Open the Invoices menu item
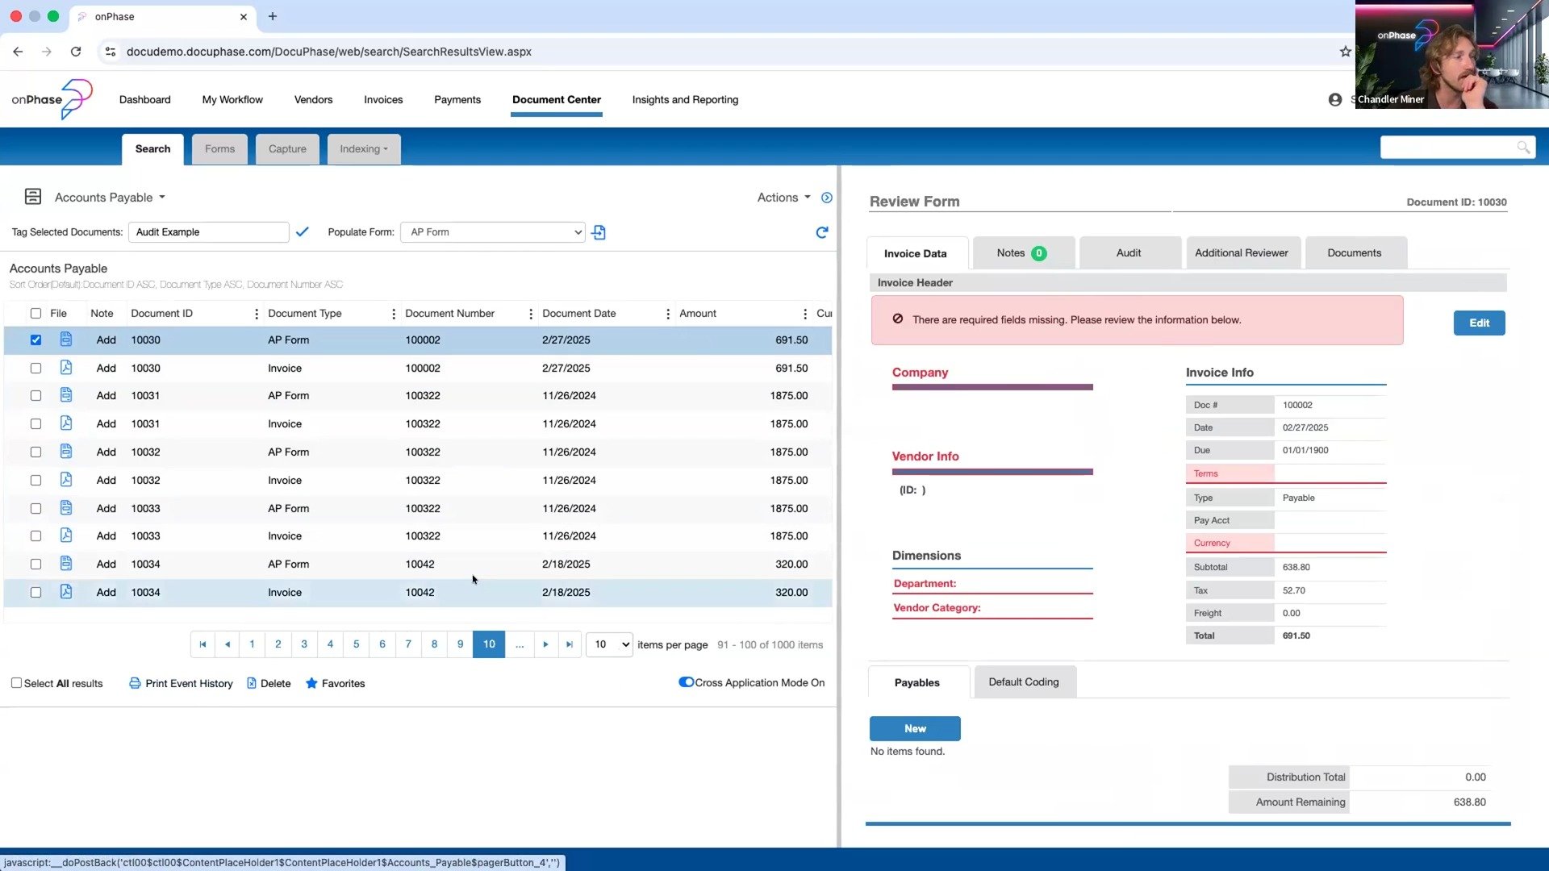The height and width of the screenshot is (871, 1549). [383, 100]
